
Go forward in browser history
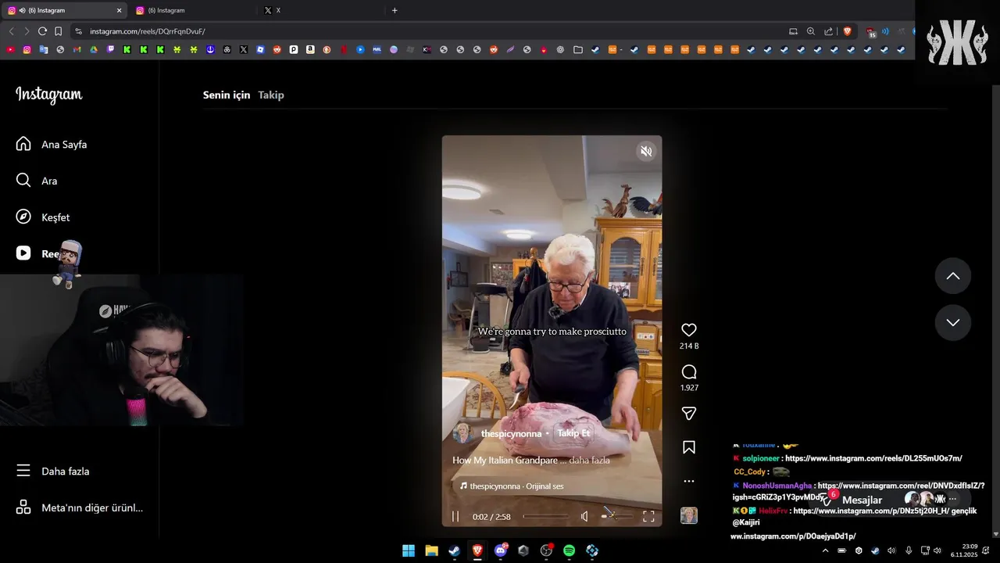tap(27, 31)
